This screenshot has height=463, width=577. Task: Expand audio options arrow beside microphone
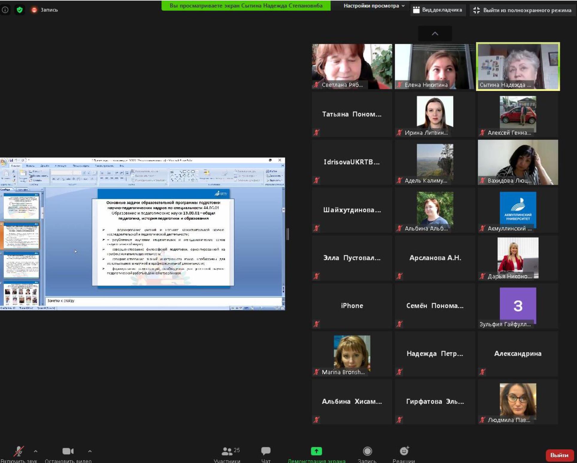pos(36,451)
